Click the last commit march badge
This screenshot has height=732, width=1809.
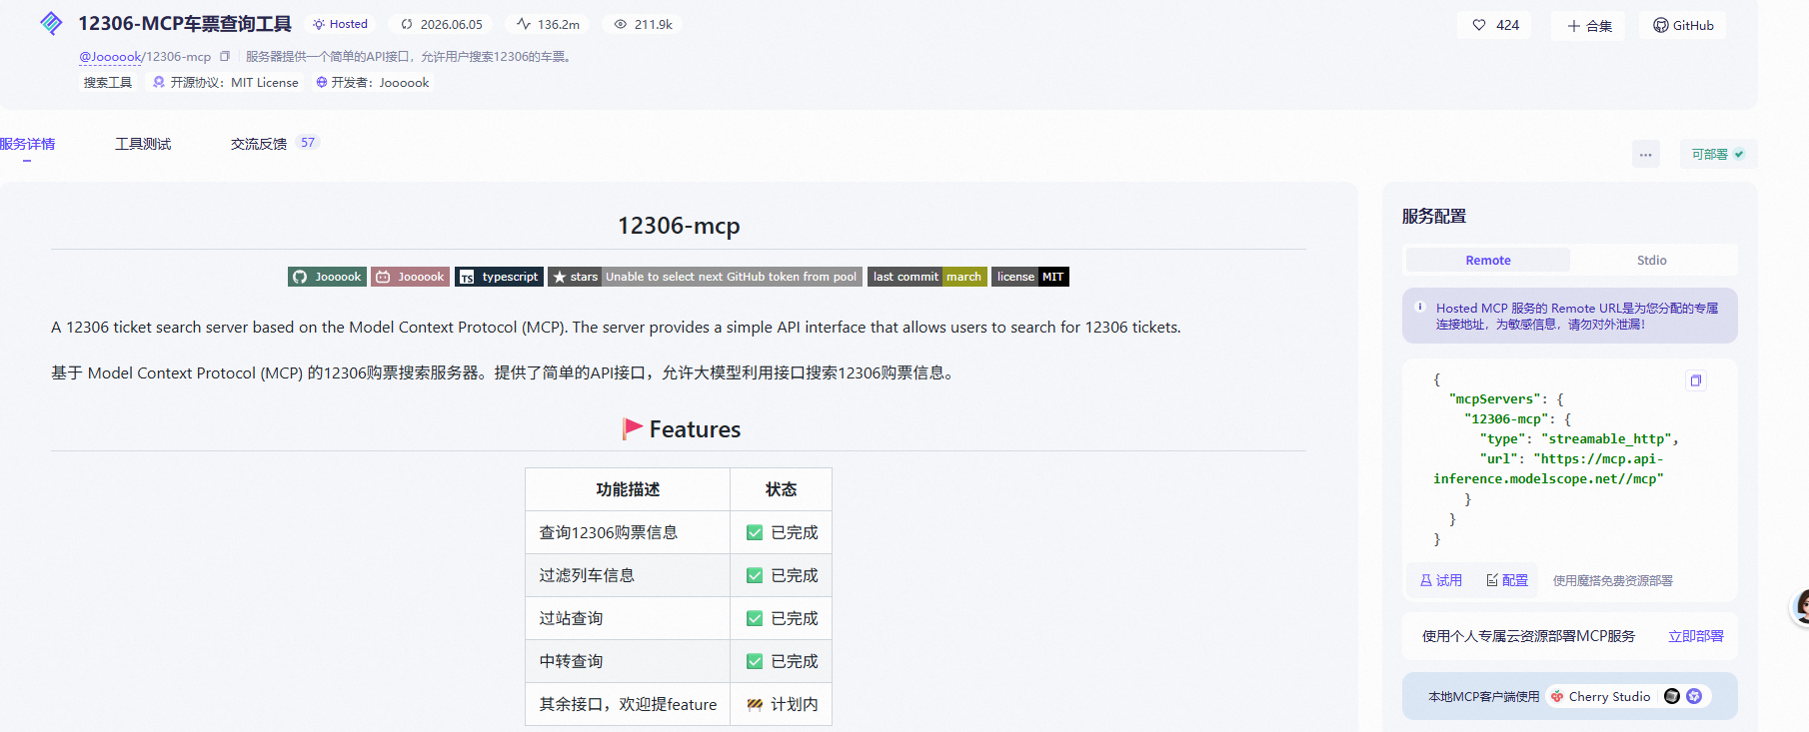pyautogui.click(x=927, y=277)
